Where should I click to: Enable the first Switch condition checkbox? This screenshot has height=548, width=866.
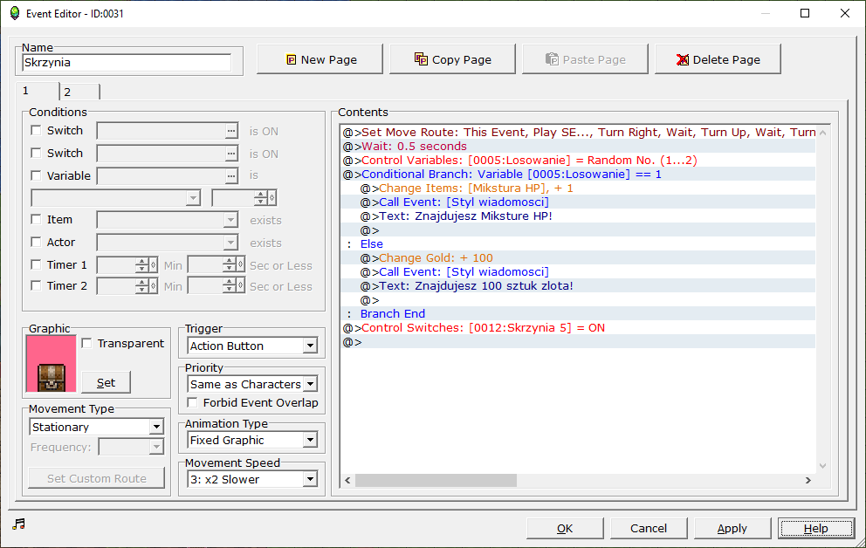36,131
